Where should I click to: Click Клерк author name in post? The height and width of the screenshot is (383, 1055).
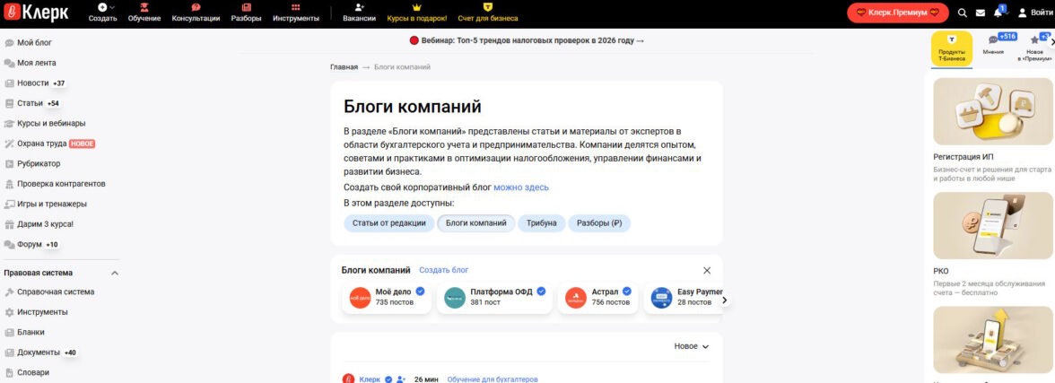coord(370,379)
